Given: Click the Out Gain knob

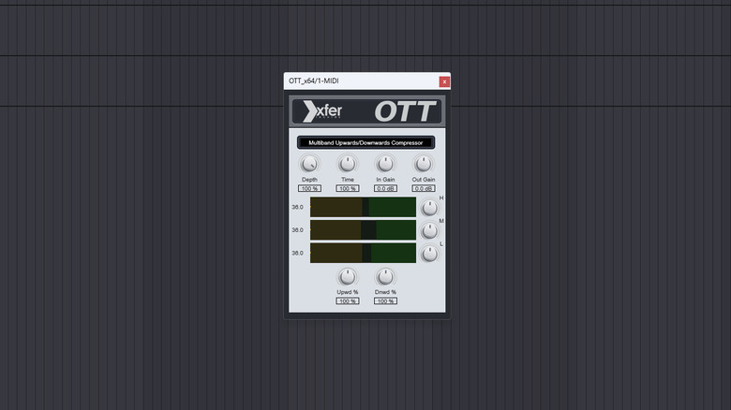Looking at the screenshot, I should (424, 164).
